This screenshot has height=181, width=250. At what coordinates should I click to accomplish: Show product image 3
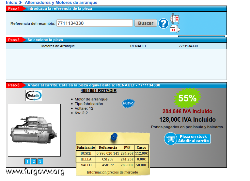40,161
